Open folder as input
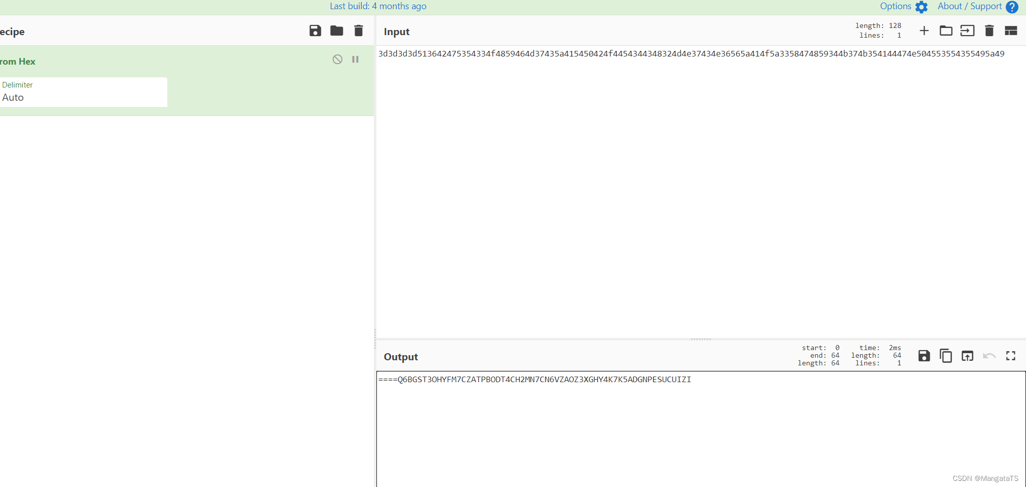The height and width of the screenshot is (487, 1026). point(946,31)
